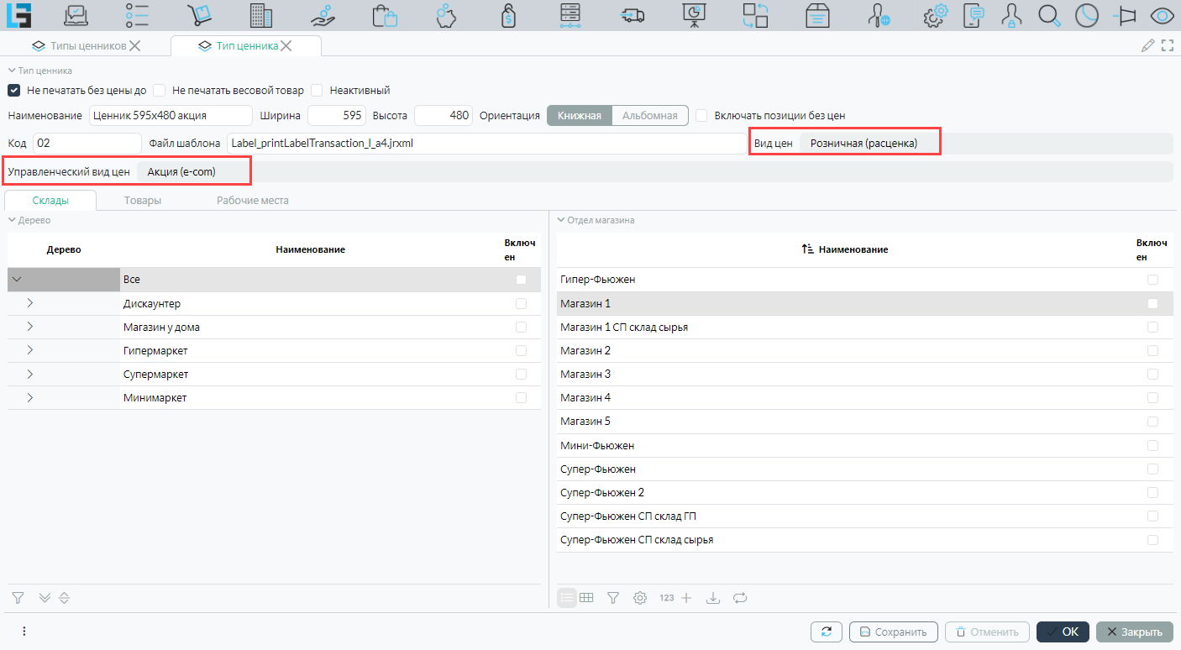Expand the 'Дискаунтер' tree node
1181x650 pixels.
coord(30,303)
